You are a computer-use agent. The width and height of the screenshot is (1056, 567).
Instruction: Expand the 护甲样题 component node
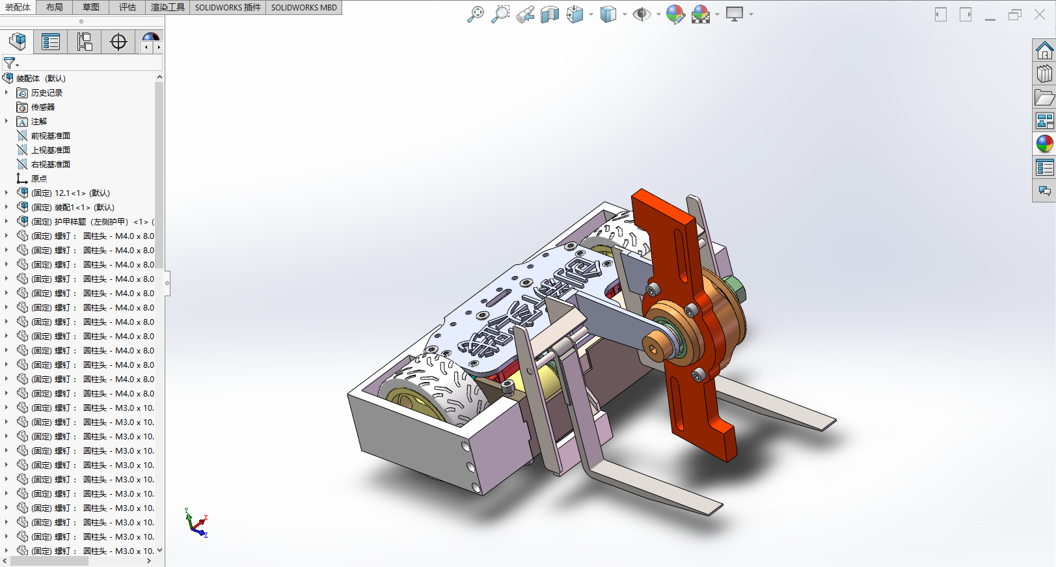pos(7,221)
